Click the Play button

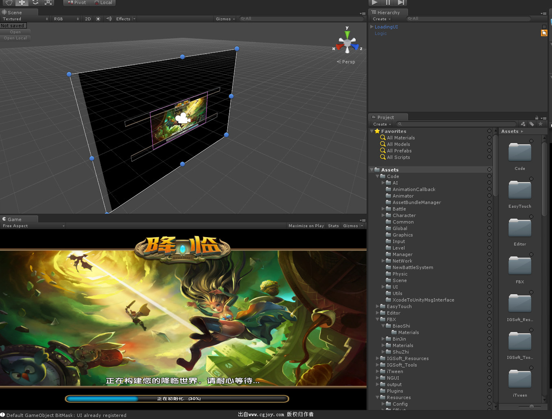(375, 2)
